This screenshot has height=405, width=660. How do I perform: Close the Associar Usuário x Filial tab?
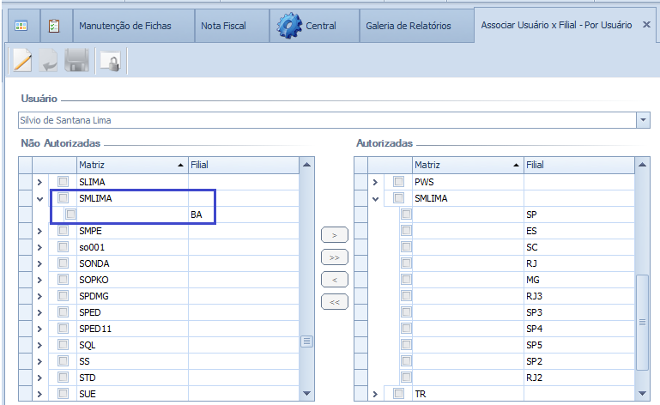click(647, 25)
